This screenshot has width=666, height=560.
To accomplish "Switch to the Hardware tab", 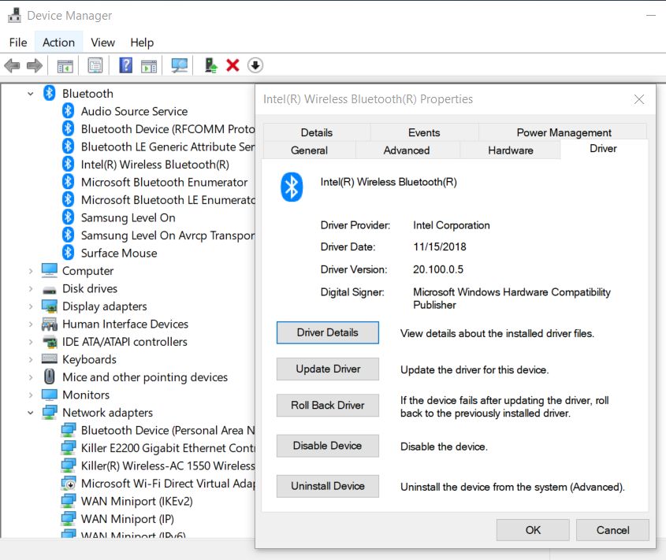I will tap(511, 150).
